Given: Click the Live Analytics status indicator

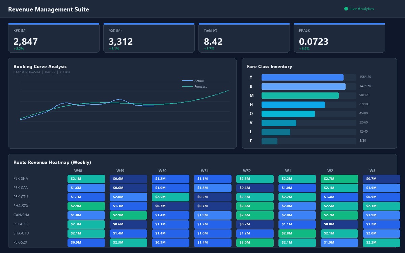Looking at the screenshot, I should click(359, 9).
